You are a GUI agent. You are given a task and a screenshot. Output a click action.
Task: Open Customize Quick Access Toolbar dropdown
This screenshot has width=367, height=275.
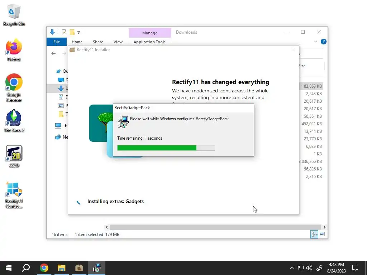coord(78,33)
